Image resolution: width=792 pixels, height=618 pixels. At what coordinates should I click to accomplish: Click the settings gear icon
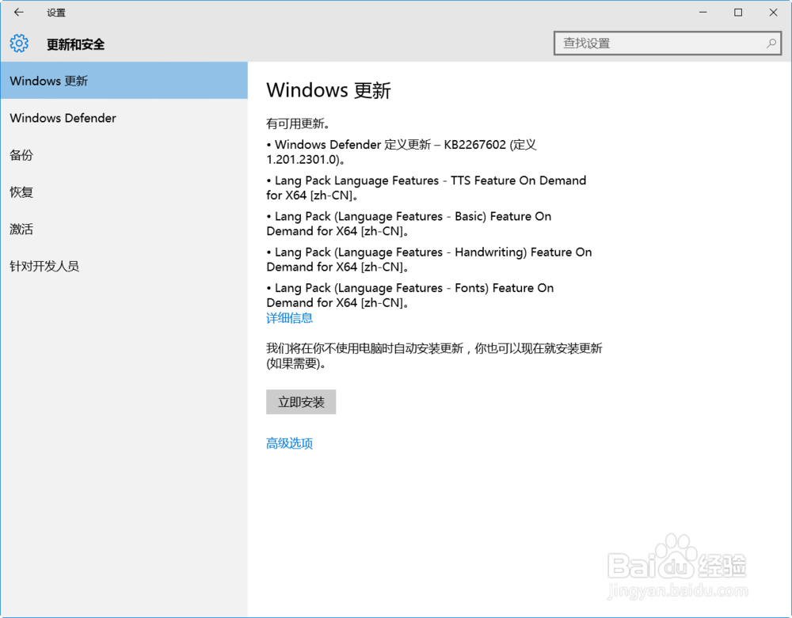pos(19,44)
